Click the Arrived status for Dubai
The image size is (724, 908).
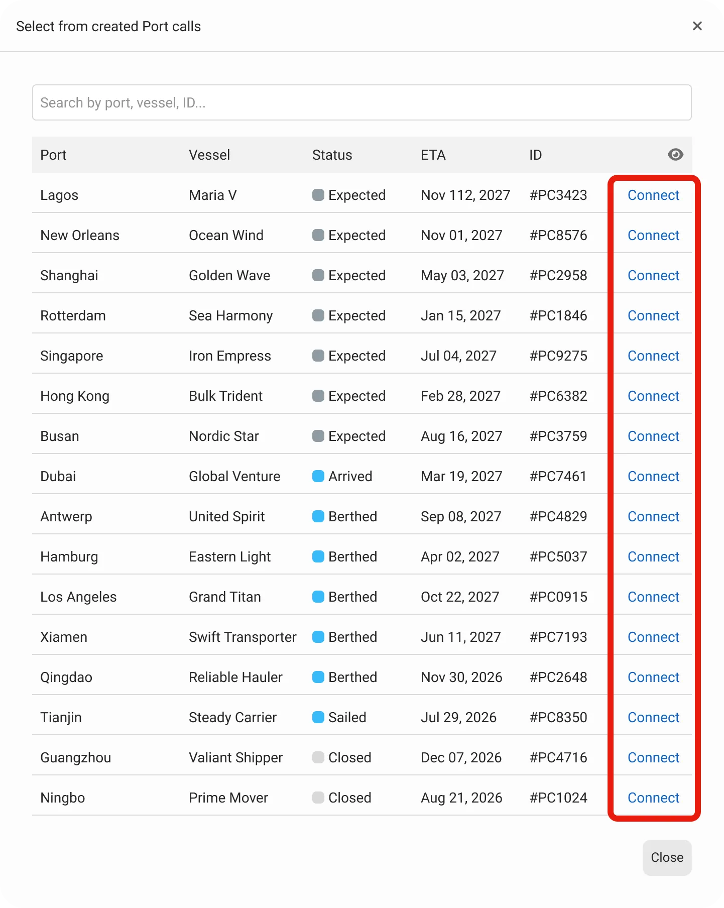342,476
